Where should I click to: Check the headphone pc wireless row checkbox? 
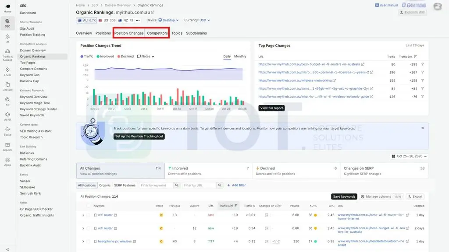pos(89,241)
